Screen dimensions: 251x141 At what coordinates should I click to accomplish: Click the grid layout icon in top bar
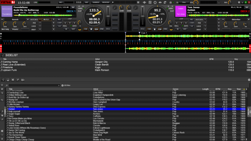tap(150, 3)
